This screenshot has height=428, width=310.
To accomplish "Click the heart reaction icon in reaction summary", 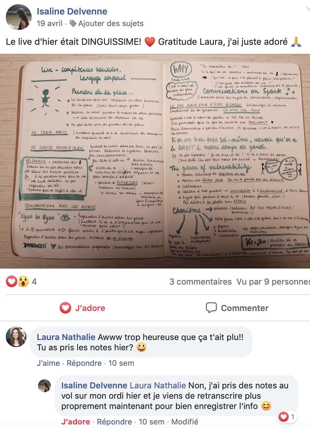I will coord(12,281).
